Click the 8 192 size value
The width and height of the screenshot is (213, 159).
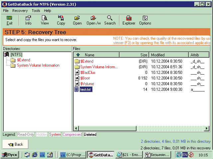143,78
